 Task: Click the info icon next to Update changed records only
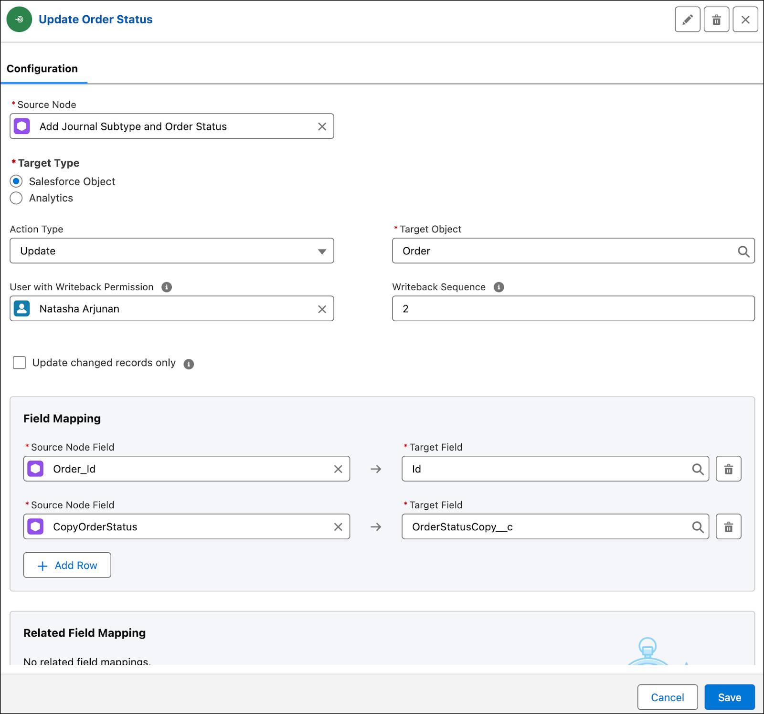(189, 363)
